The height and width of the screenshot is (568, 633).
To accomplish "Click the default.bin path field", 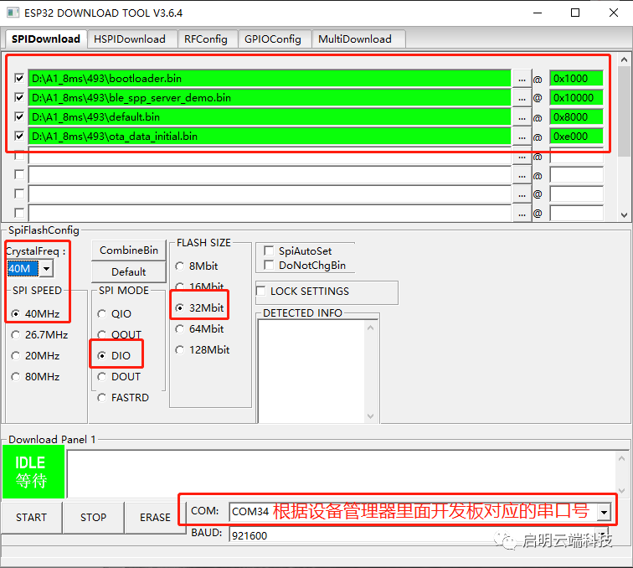I will click(x=270, y=117).
